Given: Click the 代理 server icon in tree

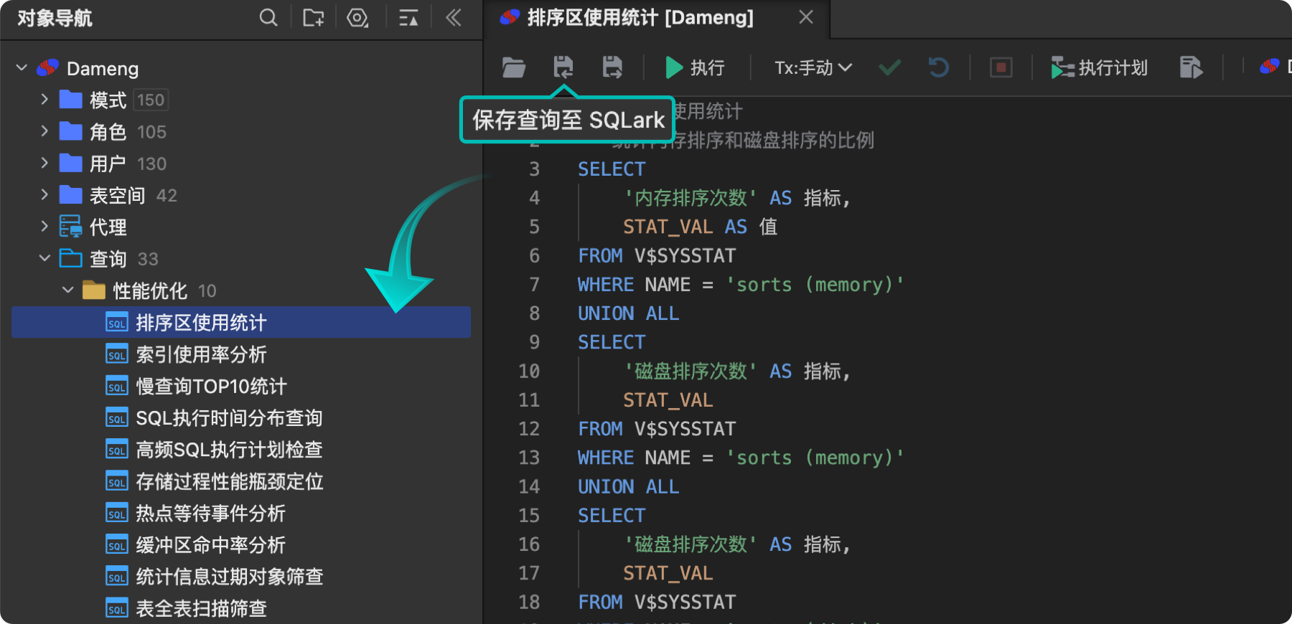Looking at the screenshot, I should pyautogui.click(x=70, y=227).
